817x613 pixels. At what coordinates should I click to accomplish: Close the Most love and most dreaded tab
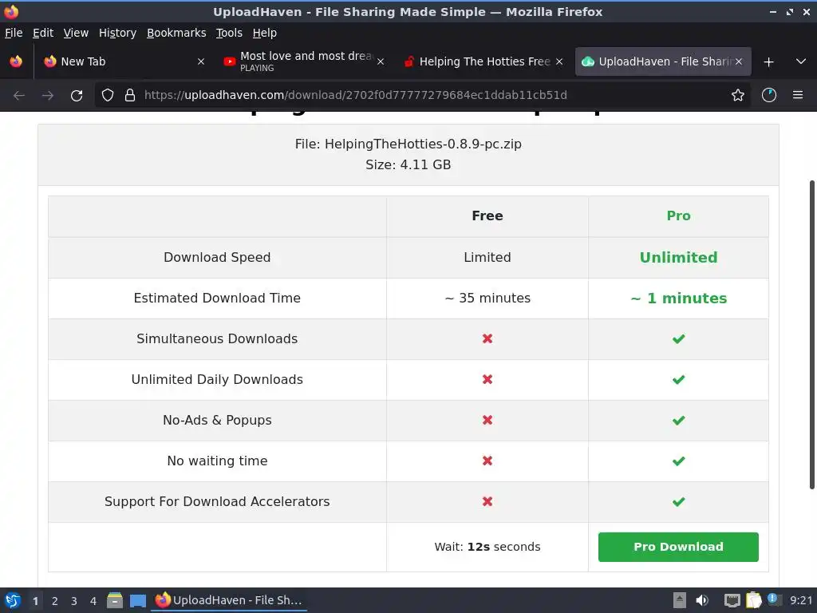pyautogui.click(x=381, y=61)
